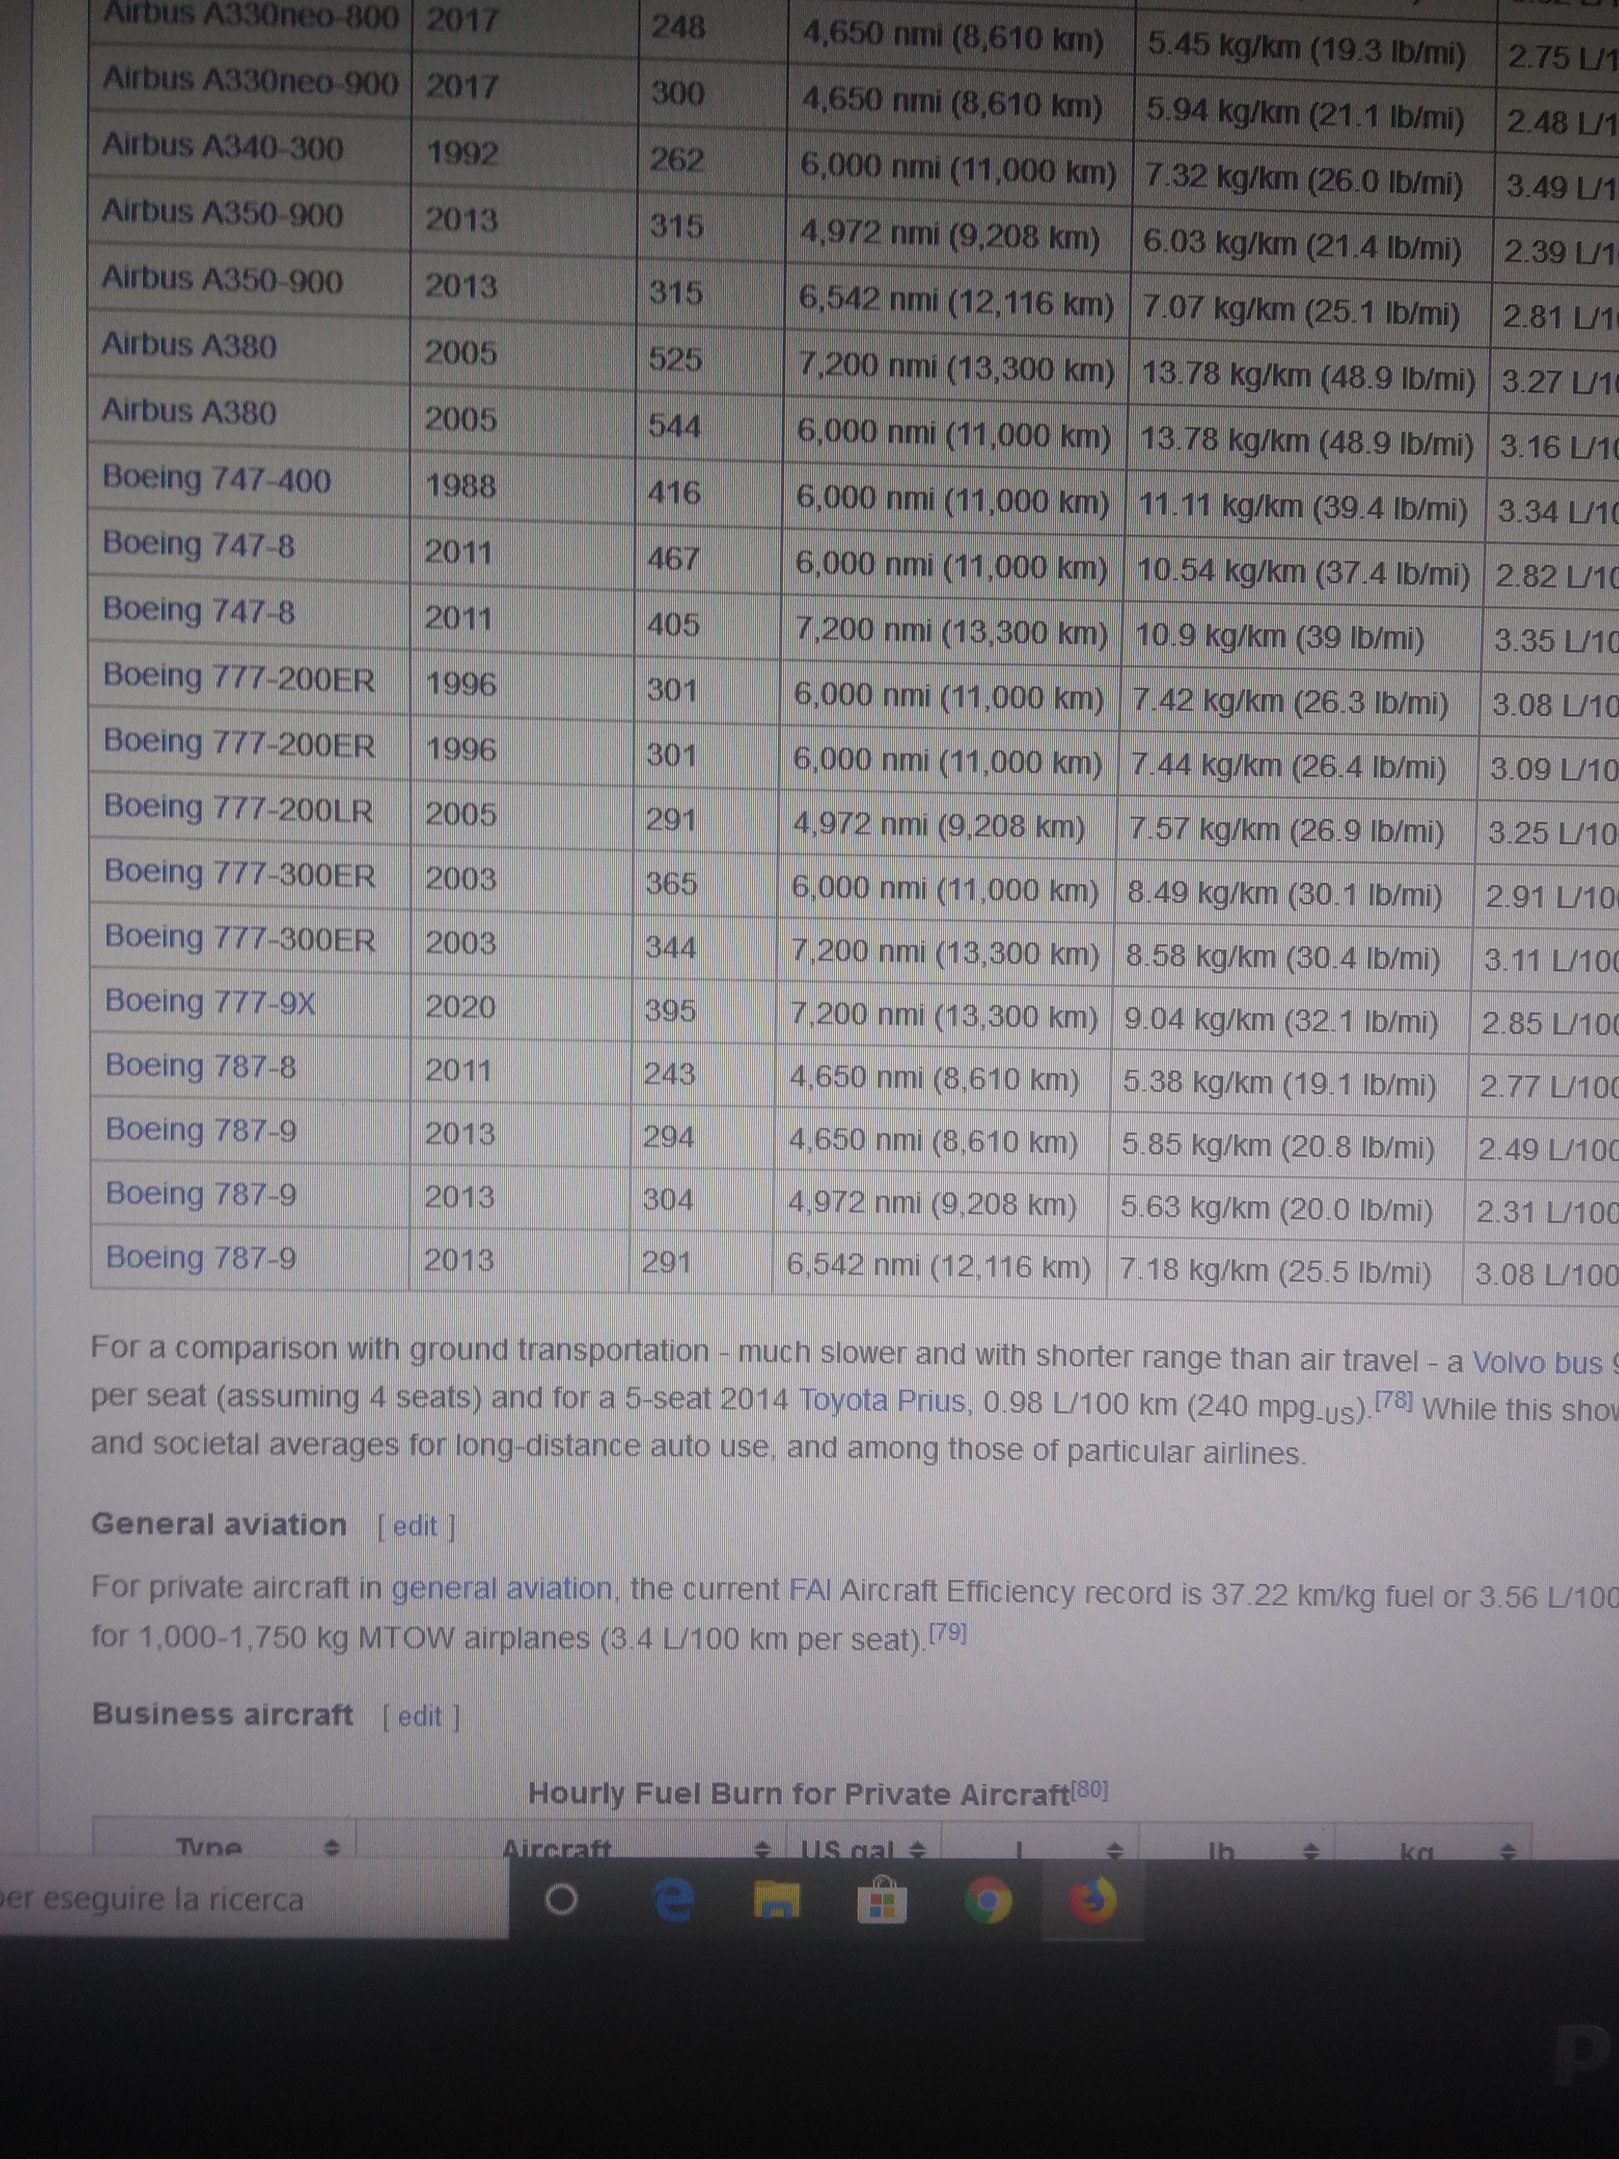
Task: Switch to Firefox on the taskbar
Action: click(1093, 1902)
